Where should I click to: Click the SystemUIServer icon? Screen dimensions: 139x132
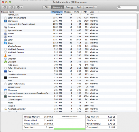click(x=6, y=30)
